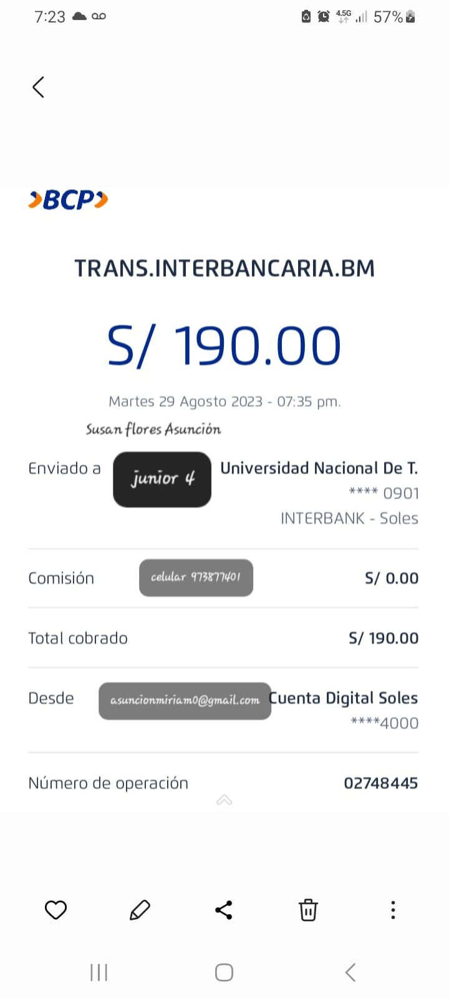Tap the share icon
Viewport: 449px width, 999px height.
pos(224,910)
